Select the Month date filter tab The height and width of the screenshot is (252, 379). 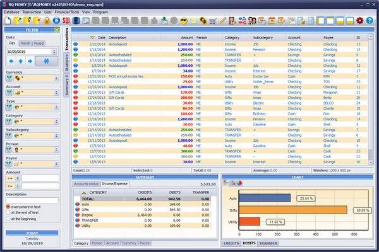[24, 43]
